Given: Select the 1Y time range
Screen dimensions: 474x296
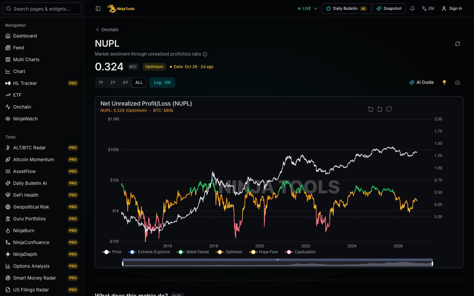Looking at the screenshot, I should (x=101, y=83).
